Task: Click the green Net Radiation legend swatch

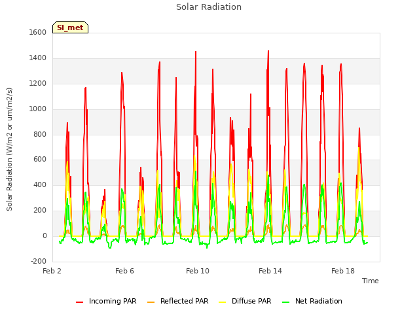Action: (286, 302)
